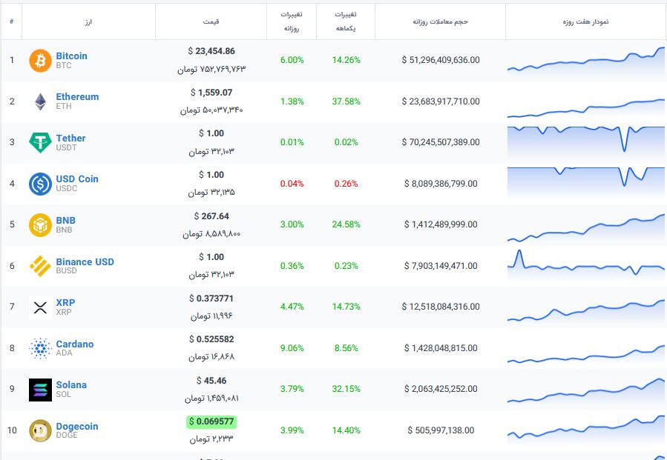Screen dimensions: 667x460
Task: Click Dogecoin monthly change 14.40%
Action: pyautogui.click(x=346, y=430)
